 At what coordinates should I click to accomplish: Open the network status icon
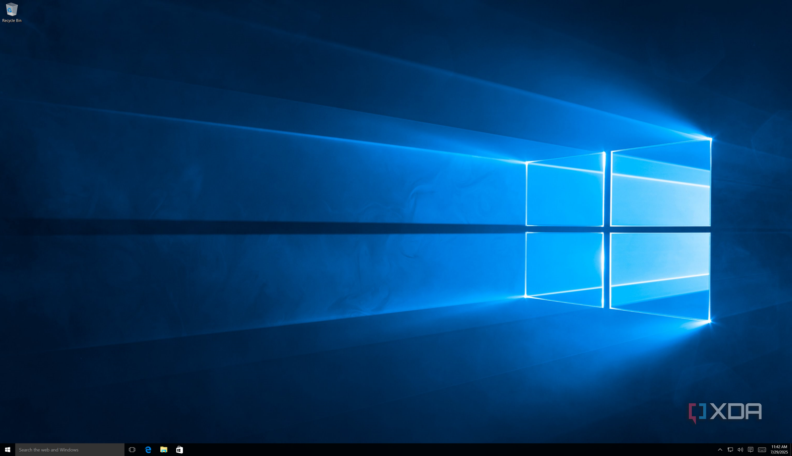coord(730,450)
